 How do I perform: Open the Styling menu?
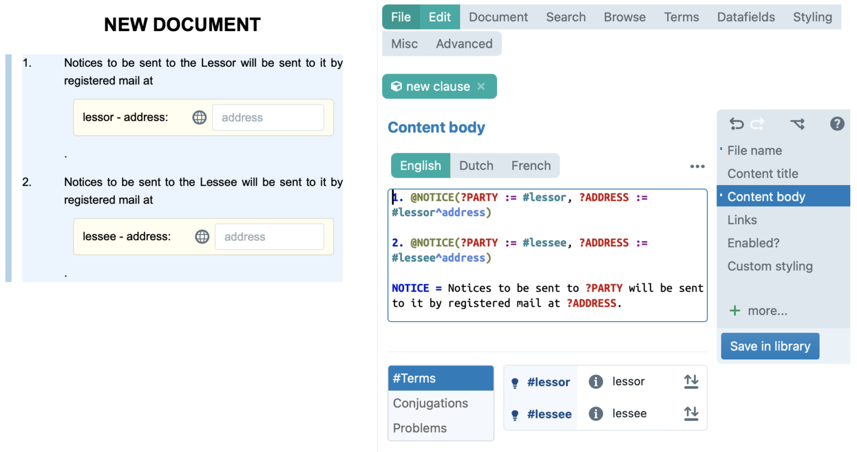click(x=812, y=17)
